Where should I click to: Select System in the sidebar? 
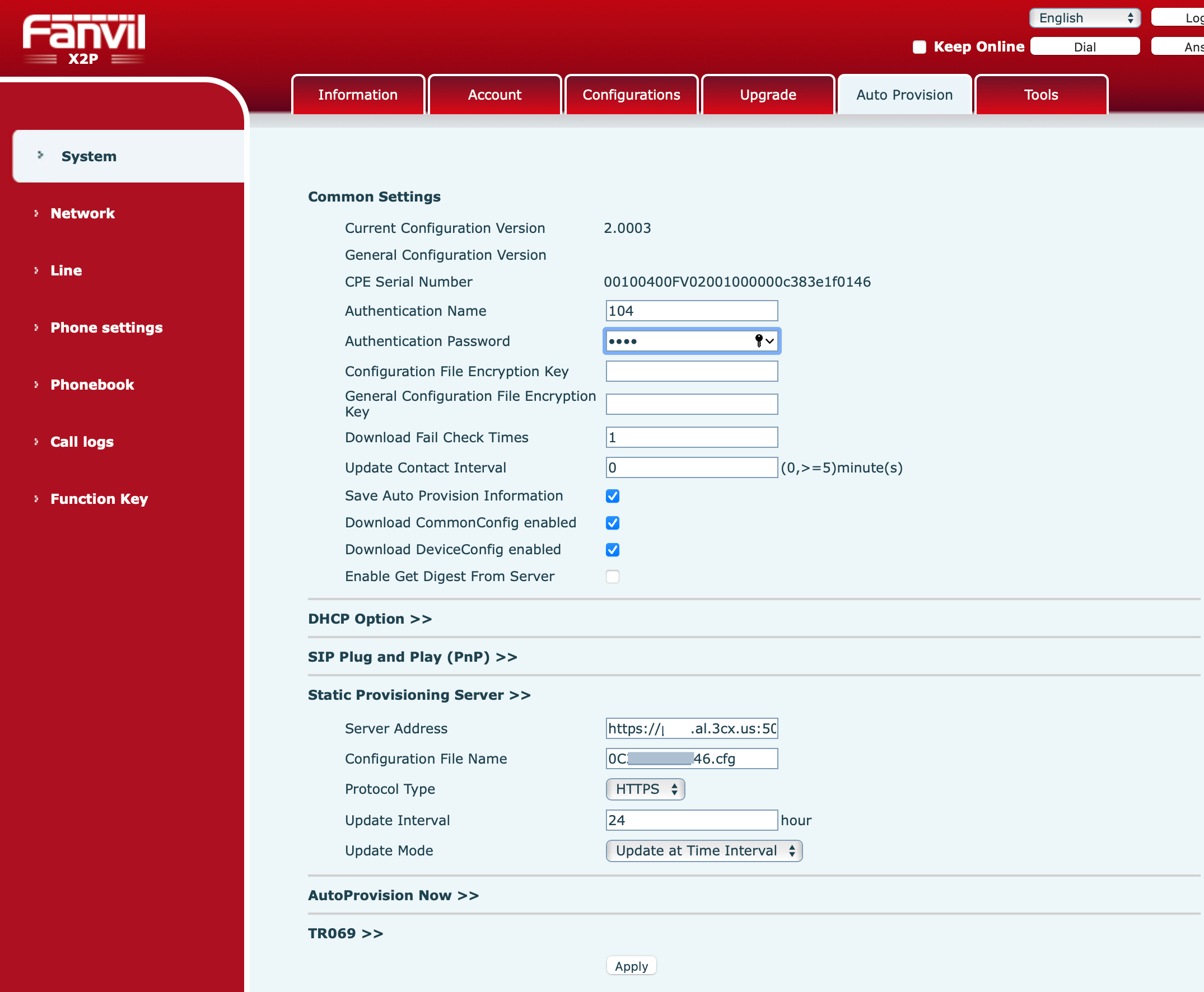[x=129, y=156]
